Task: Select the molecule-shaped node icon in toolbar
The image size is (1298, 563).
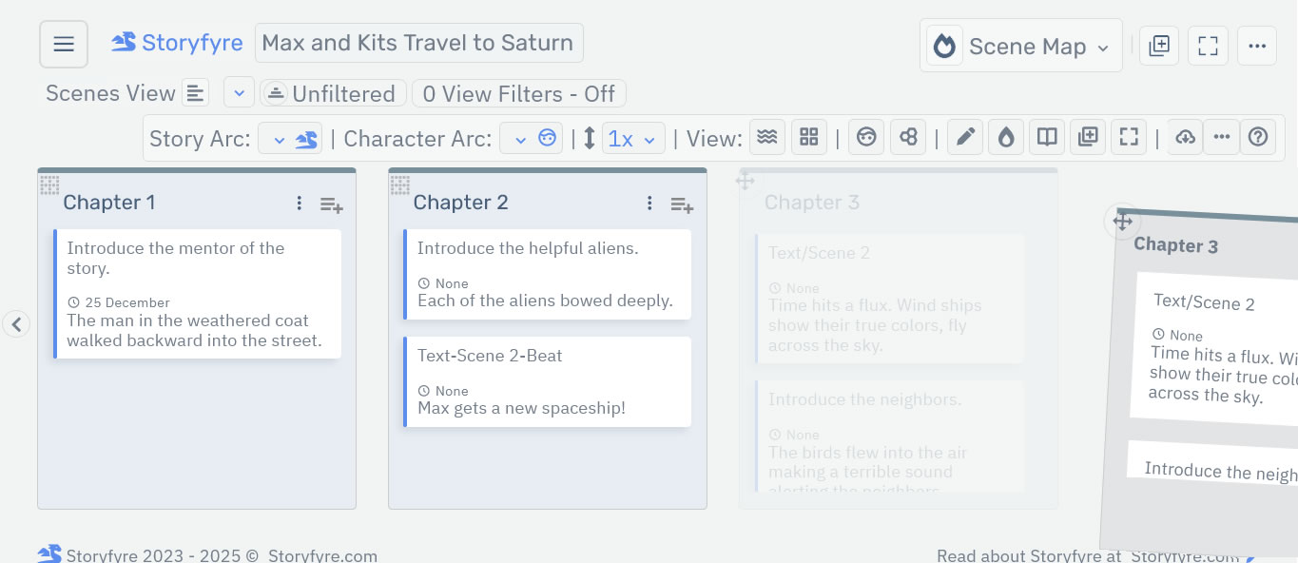Action: [908, 136]
